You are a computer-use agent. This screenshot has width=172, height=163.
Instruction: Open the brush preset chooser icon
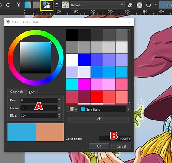click(65, 5)
